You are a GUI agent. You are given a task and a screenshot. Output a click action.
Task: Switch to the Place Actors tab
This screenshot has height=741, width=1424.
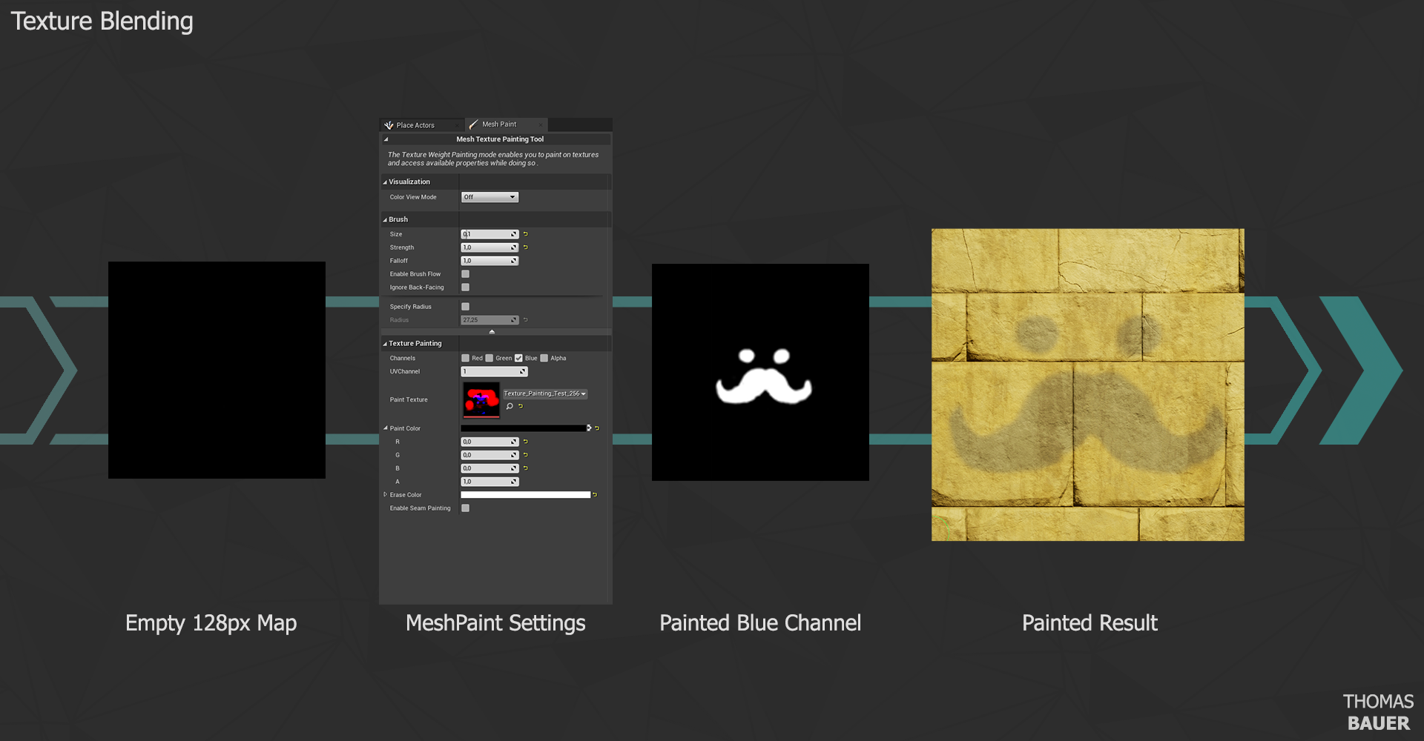coord(421,125)
